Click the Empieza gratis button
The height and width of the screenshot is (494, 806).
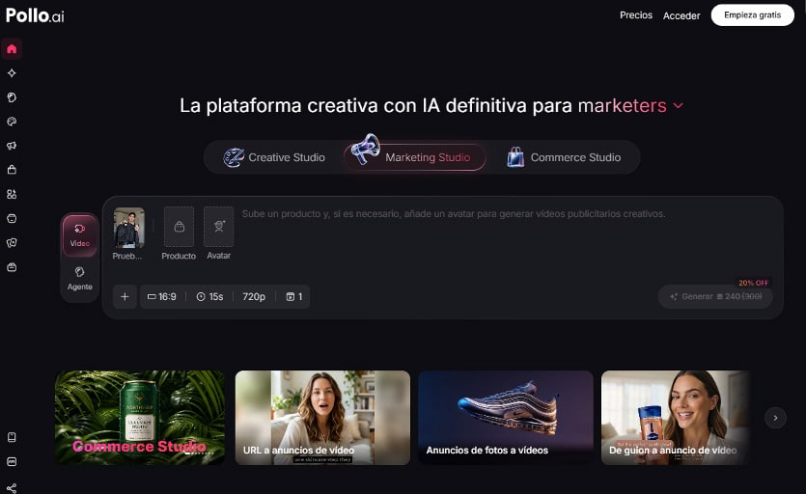[753, 15]
